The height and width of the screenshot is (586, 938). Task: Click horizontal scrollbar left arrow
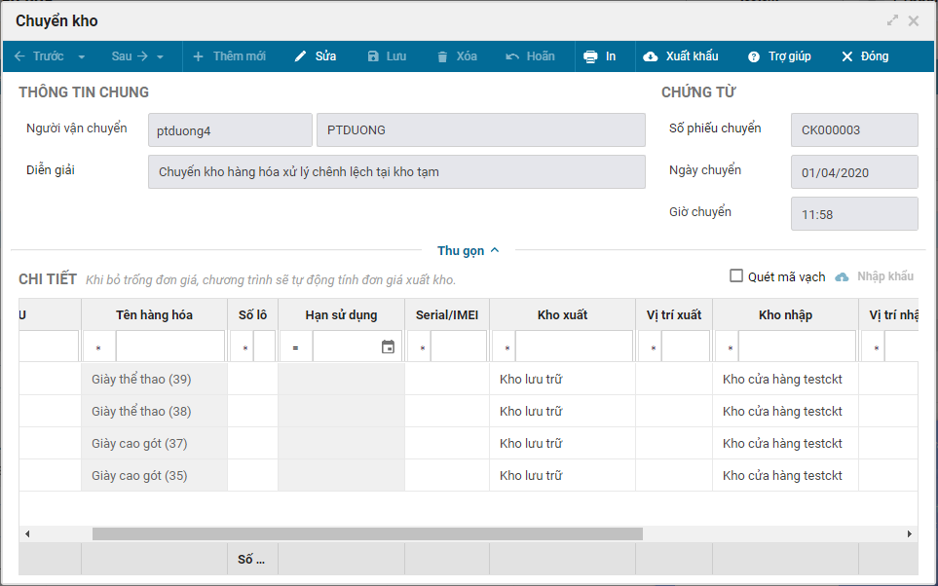click(27, 534)
